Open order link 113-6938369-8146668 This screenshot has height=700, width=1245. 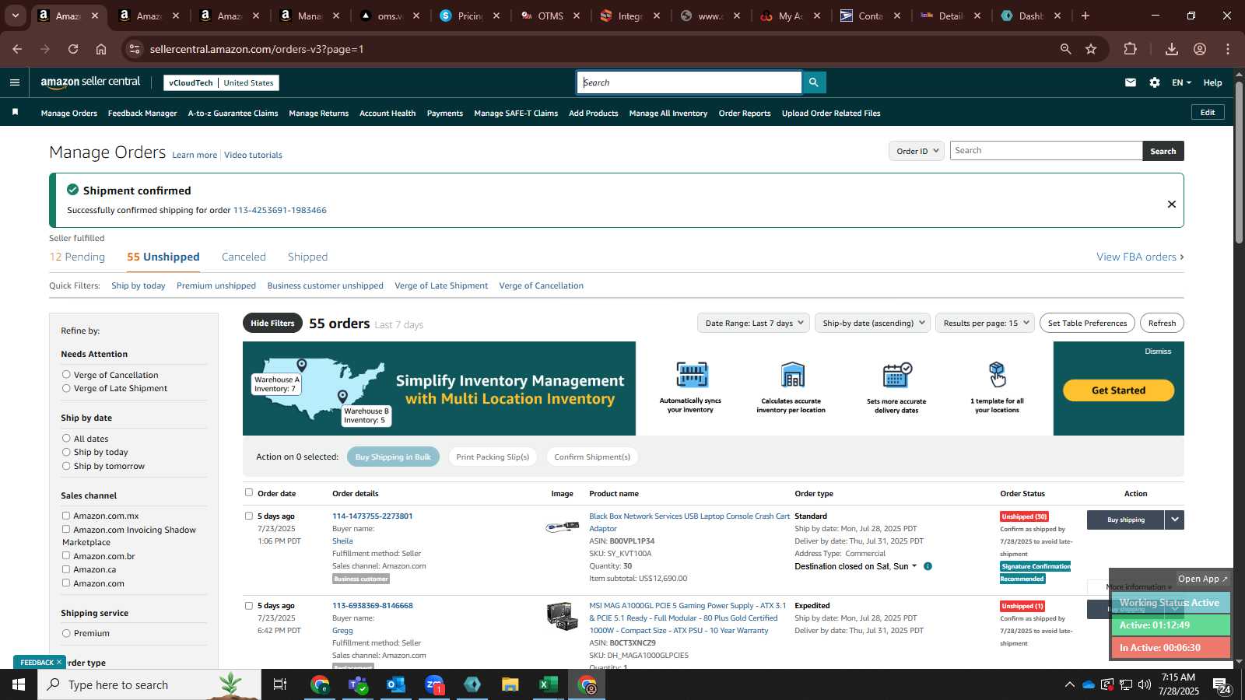tap(373, 605)
